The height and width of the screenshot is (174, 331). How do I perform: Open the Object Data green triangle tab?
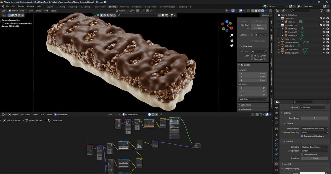click(276, 158)
